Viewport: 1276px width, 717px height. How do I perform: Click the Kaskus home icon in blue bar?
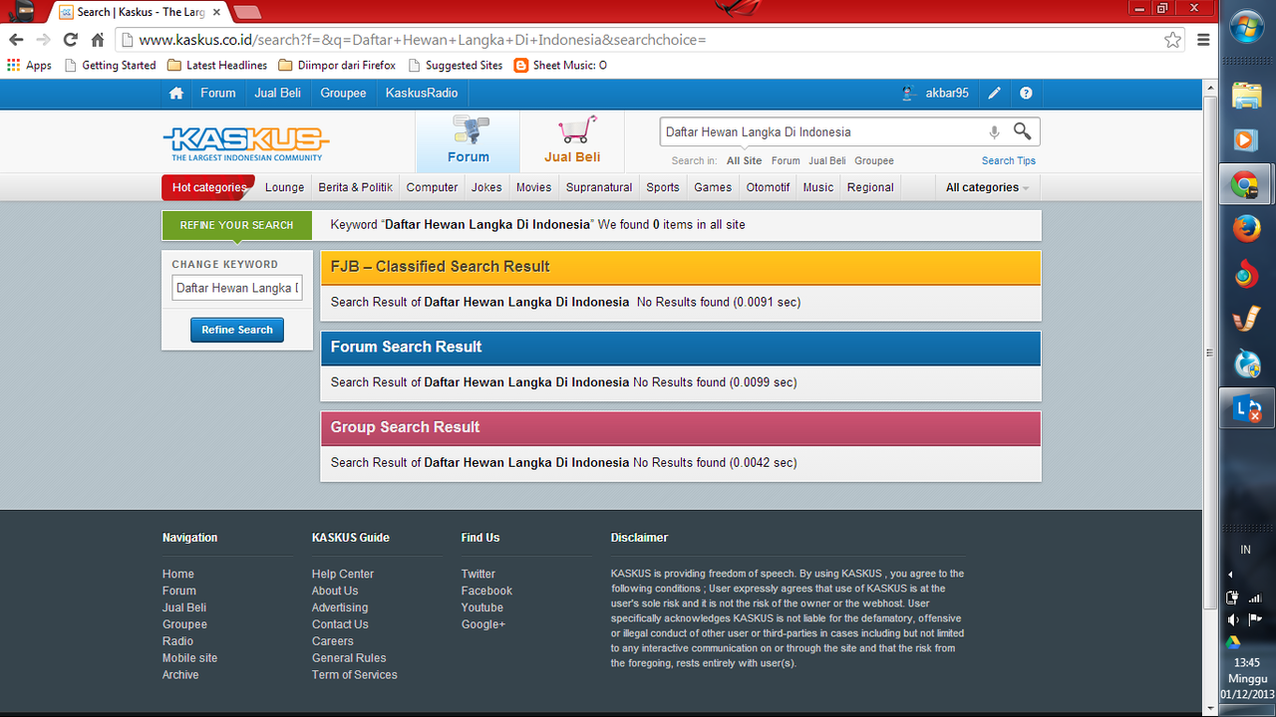[176, 94]
